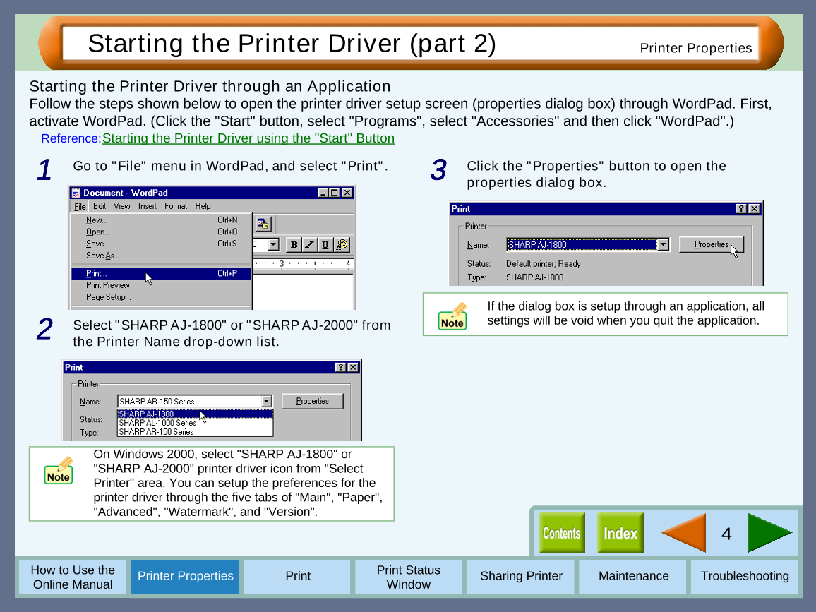This screenshot has width=816, height=612.
Task: Expand Name dropdown showing SHARP AJ-1800 selected
Action: coord(663,245)
